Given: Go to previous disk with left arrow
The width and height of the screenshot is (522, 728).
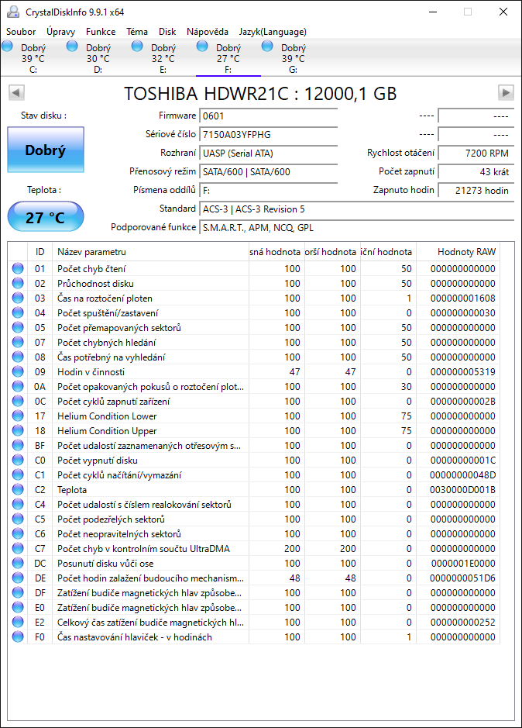Looking at the screenshot, I should point(16,92).
